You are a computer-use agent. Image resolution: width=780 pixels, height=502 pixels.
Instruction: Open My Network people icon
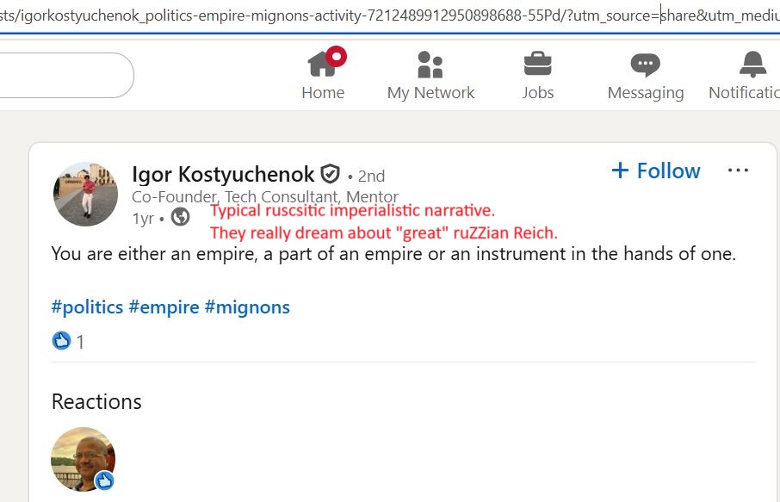430,64
